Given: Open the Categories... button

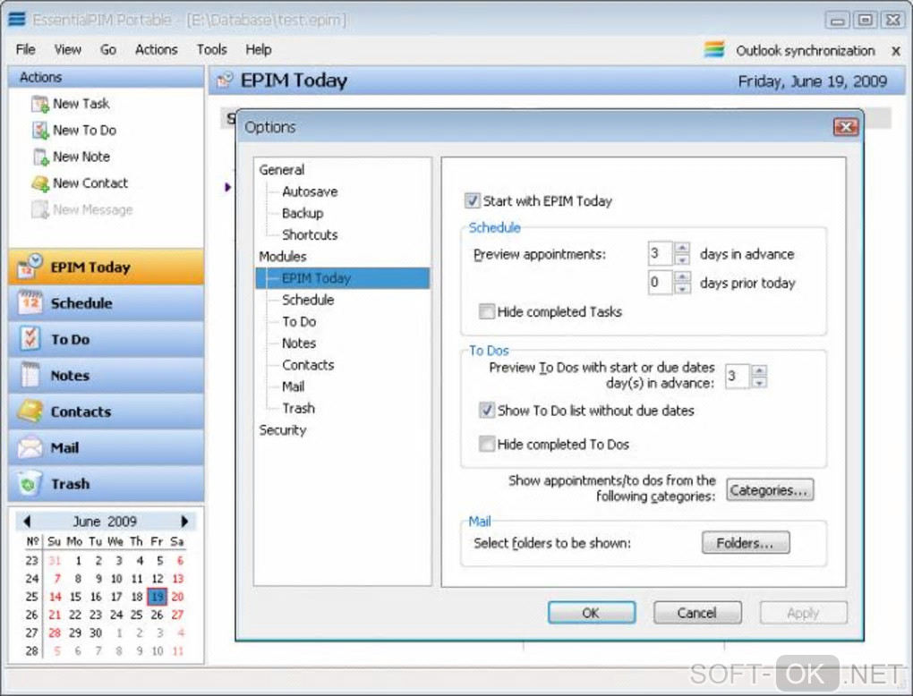Looking at the screenshot, I should click(x=769, y=490).
